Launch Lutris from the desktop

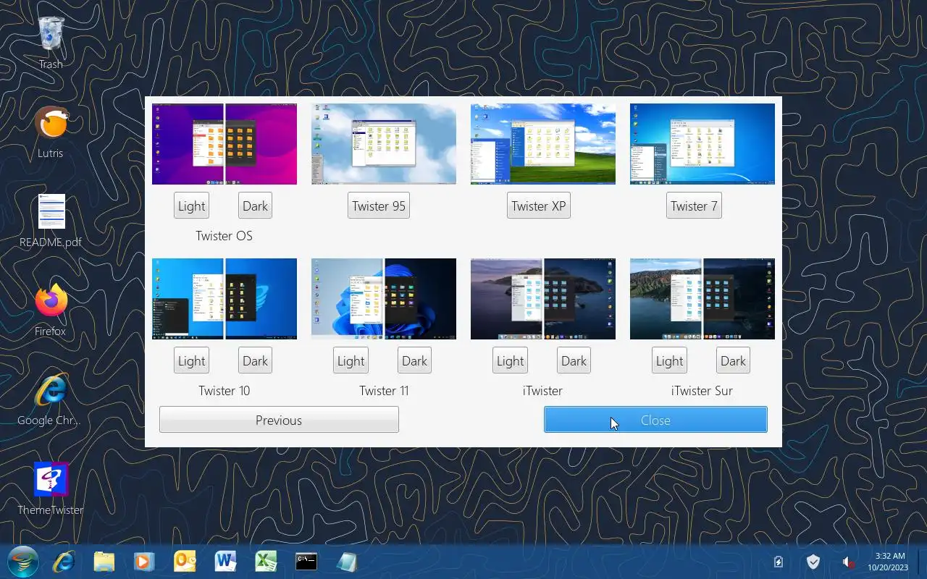point(51,123)
